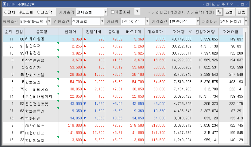Click the blue down-arrow in 한화비전 row
The width and height of the screenshot is (251, 147).
pyautogui.click(x=85, y=118)
